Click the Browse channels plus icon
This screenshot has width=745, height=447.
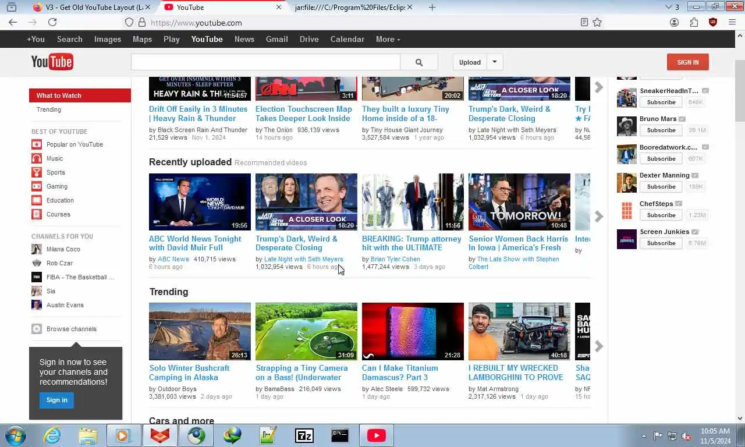tap(37, 329)
